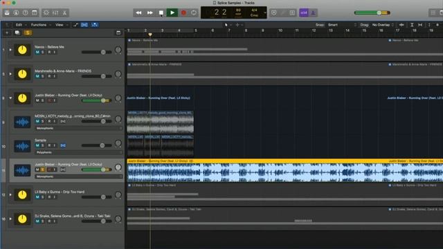Toggle the purple Count-in 1234 button
The image size is (443, 249).
pos(304,12)
